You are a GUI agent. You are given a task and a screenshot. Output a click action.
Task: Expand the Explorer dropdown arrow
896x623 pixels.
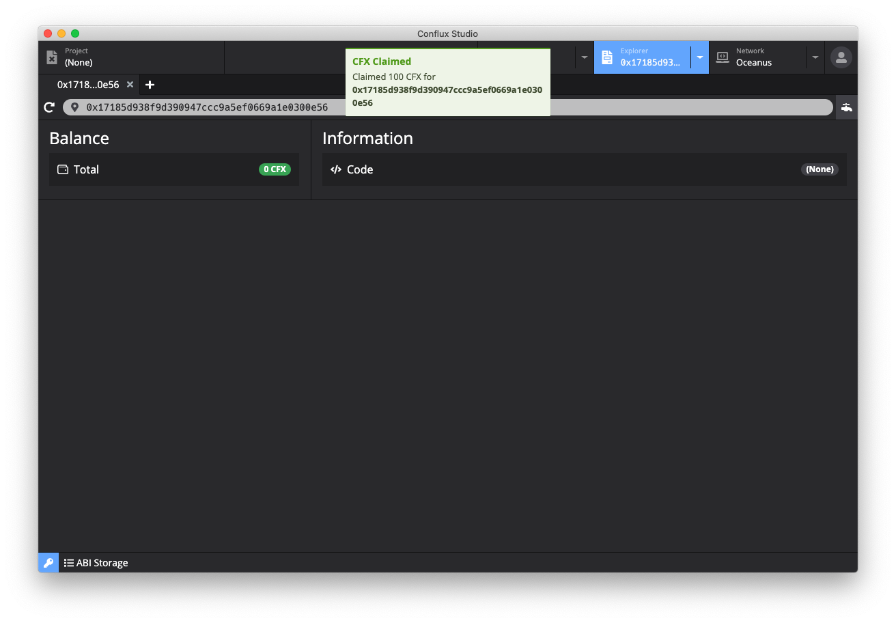tap(699, 57)
